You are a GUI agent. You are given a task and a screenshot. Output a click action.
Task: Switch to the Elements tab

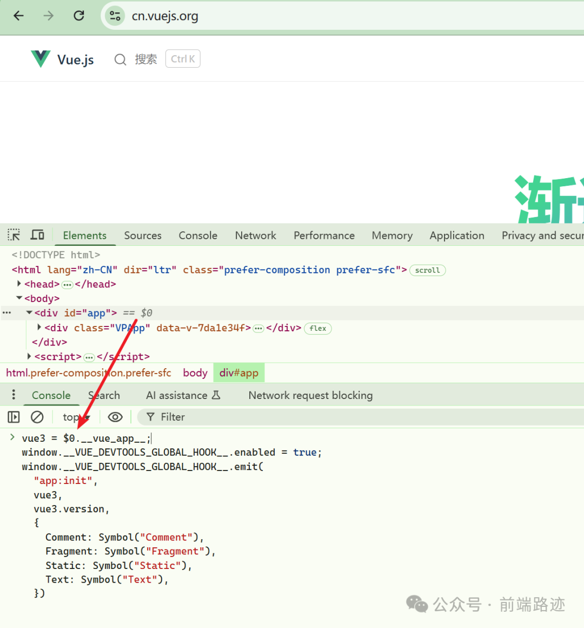[85, 235]
